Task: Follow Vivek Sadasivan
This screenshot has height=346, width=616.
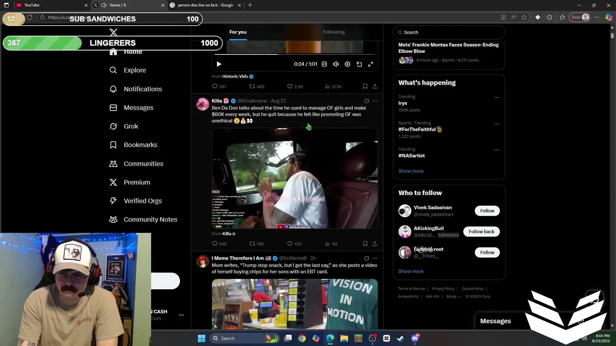Action: pyautogui.click(x=487, y=211)
